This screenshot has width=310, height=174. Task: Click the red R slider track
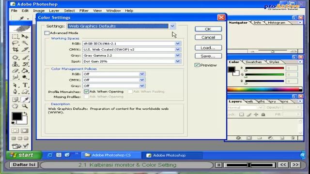point(264,68)
